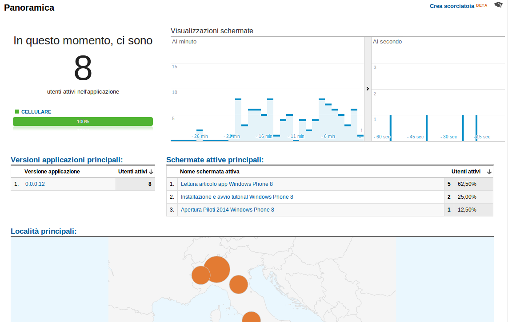508x322 pixels.
Task: Sort Versioni applicazioni by Utenti attivi arrow
Action: [151, 172]
